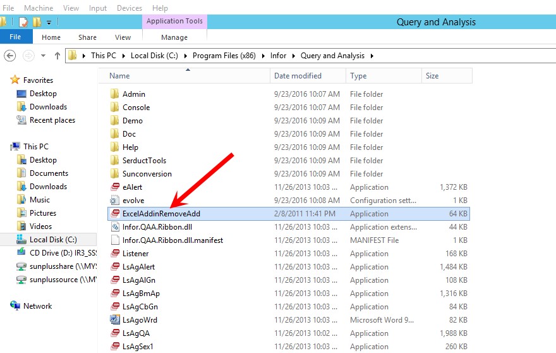
Task: Click Local Disk (C:) breadcrumb
Action: tap(154, 56)
